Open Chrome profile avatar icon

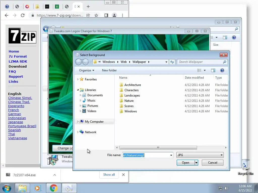(114, 15)
